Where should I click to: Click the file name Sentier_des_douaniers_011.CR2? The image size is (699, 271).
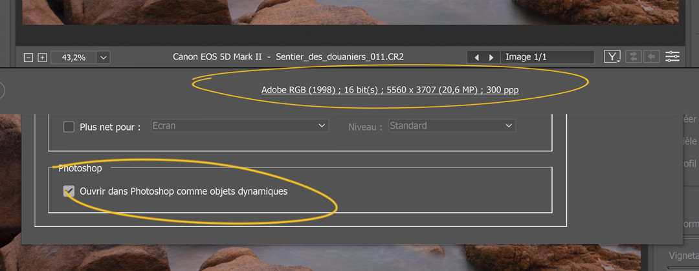340,57
